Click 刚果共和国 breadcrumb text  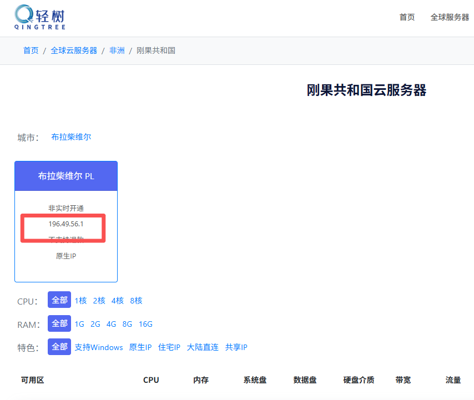pyautogui.click(x=155, y=50)
